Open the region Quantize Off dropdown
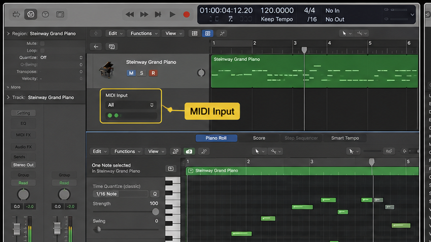The width and height of the screenshot is (431, 242). 61,57
